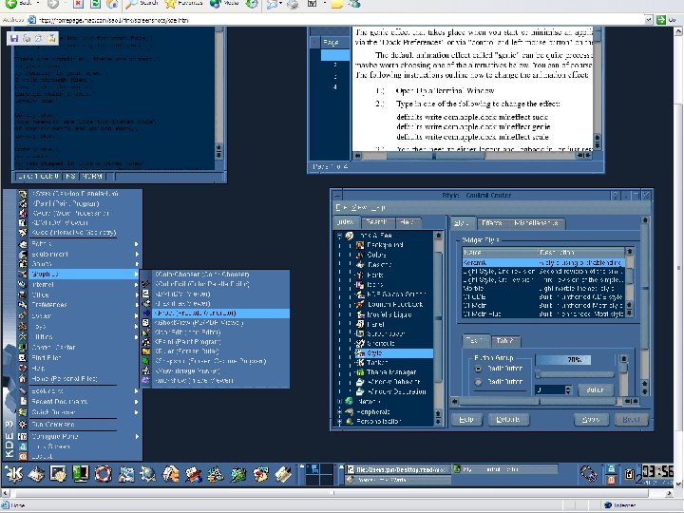This screenshot has width=684, height=513.
Task: Click the KIconEdit Icon Editor icon
Action: tap(145, 332)
